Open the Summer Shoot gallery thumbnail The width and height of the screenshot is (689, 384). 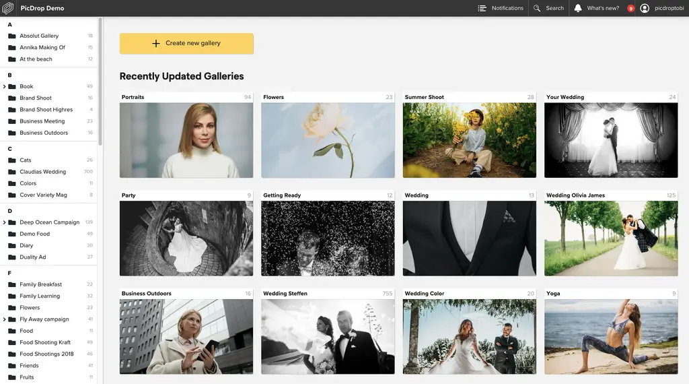[x=469, y=140]
